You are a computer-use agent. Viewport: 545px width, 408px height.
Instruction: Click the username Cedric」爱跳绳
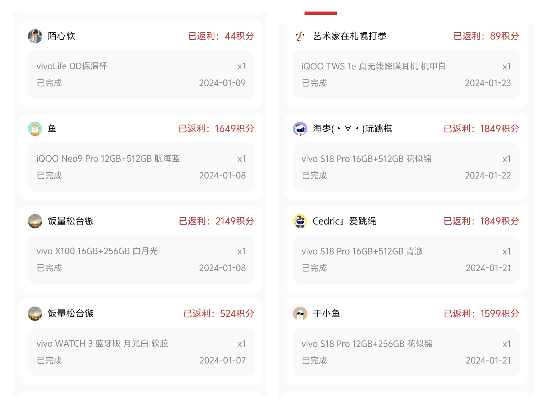tap(344, 221)
